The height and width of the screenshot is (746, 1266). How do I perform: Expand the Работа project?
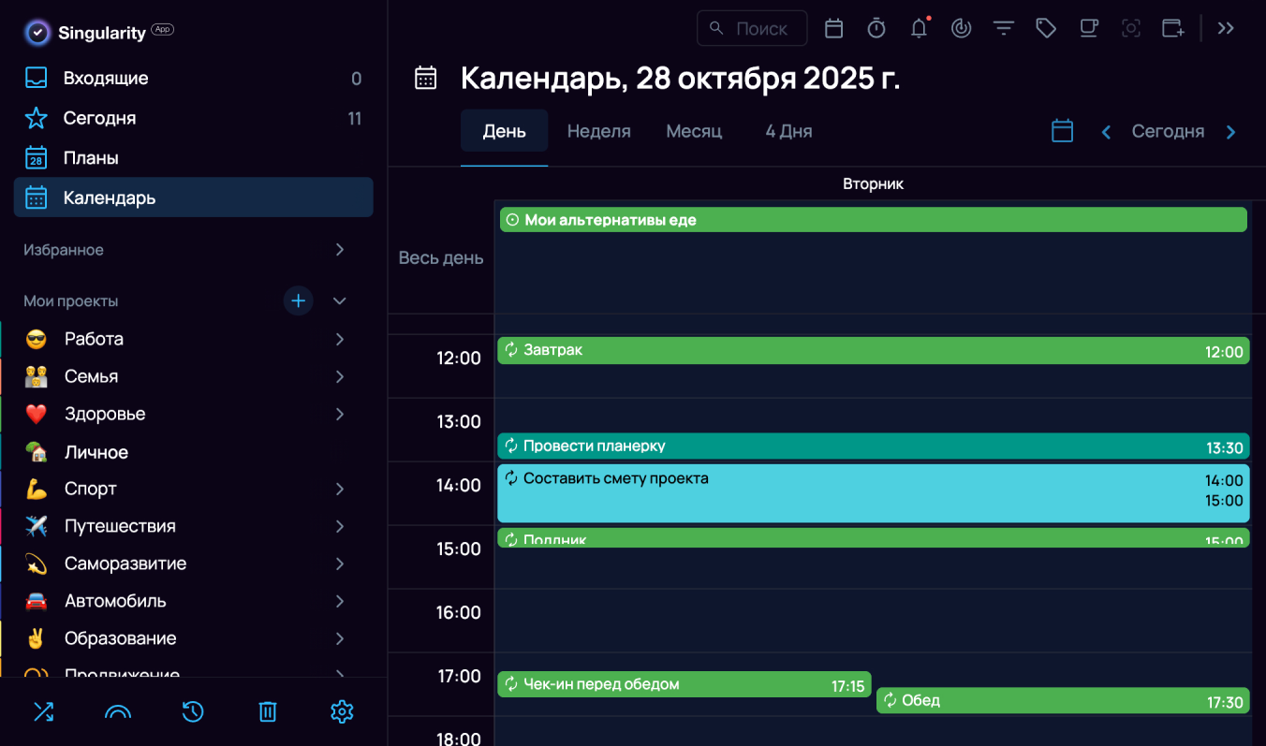339,339
